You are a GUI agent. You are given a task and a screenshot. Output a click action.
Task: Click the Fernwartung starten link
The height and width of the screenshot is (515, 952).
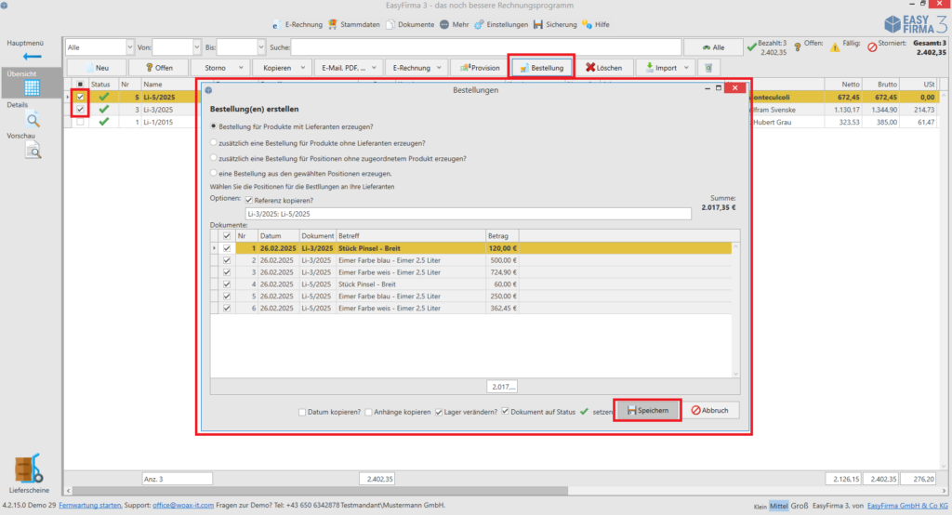(90, 506)
